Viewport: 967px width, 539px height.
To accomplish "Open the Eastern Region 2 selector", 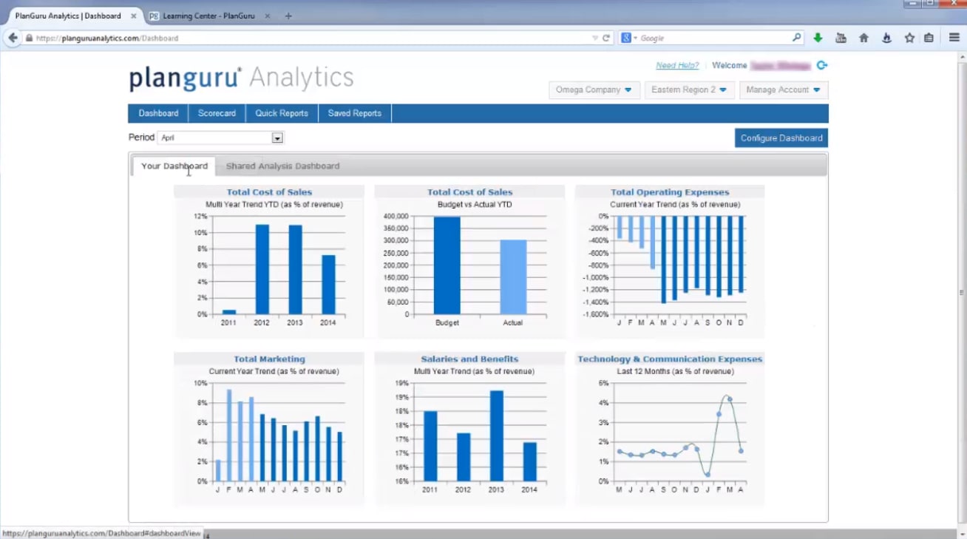I will pos(689,89).
